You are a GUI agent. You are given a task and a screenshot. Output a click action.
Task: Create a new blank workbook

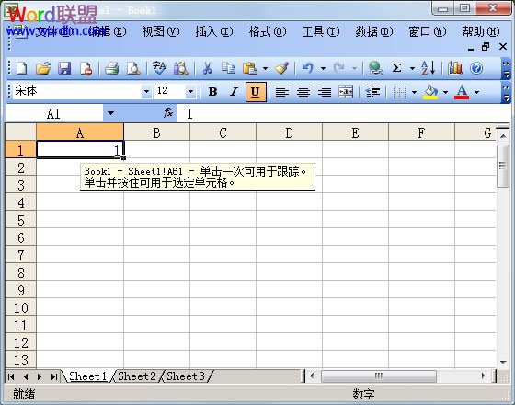[x=22, y=68]
